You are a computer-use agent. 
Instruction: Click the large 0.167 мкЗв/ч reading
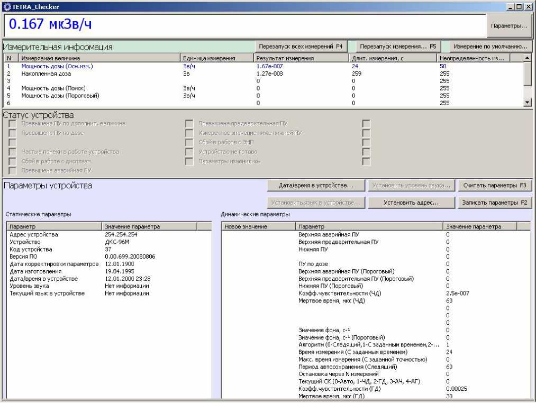(x=50, y=24)
